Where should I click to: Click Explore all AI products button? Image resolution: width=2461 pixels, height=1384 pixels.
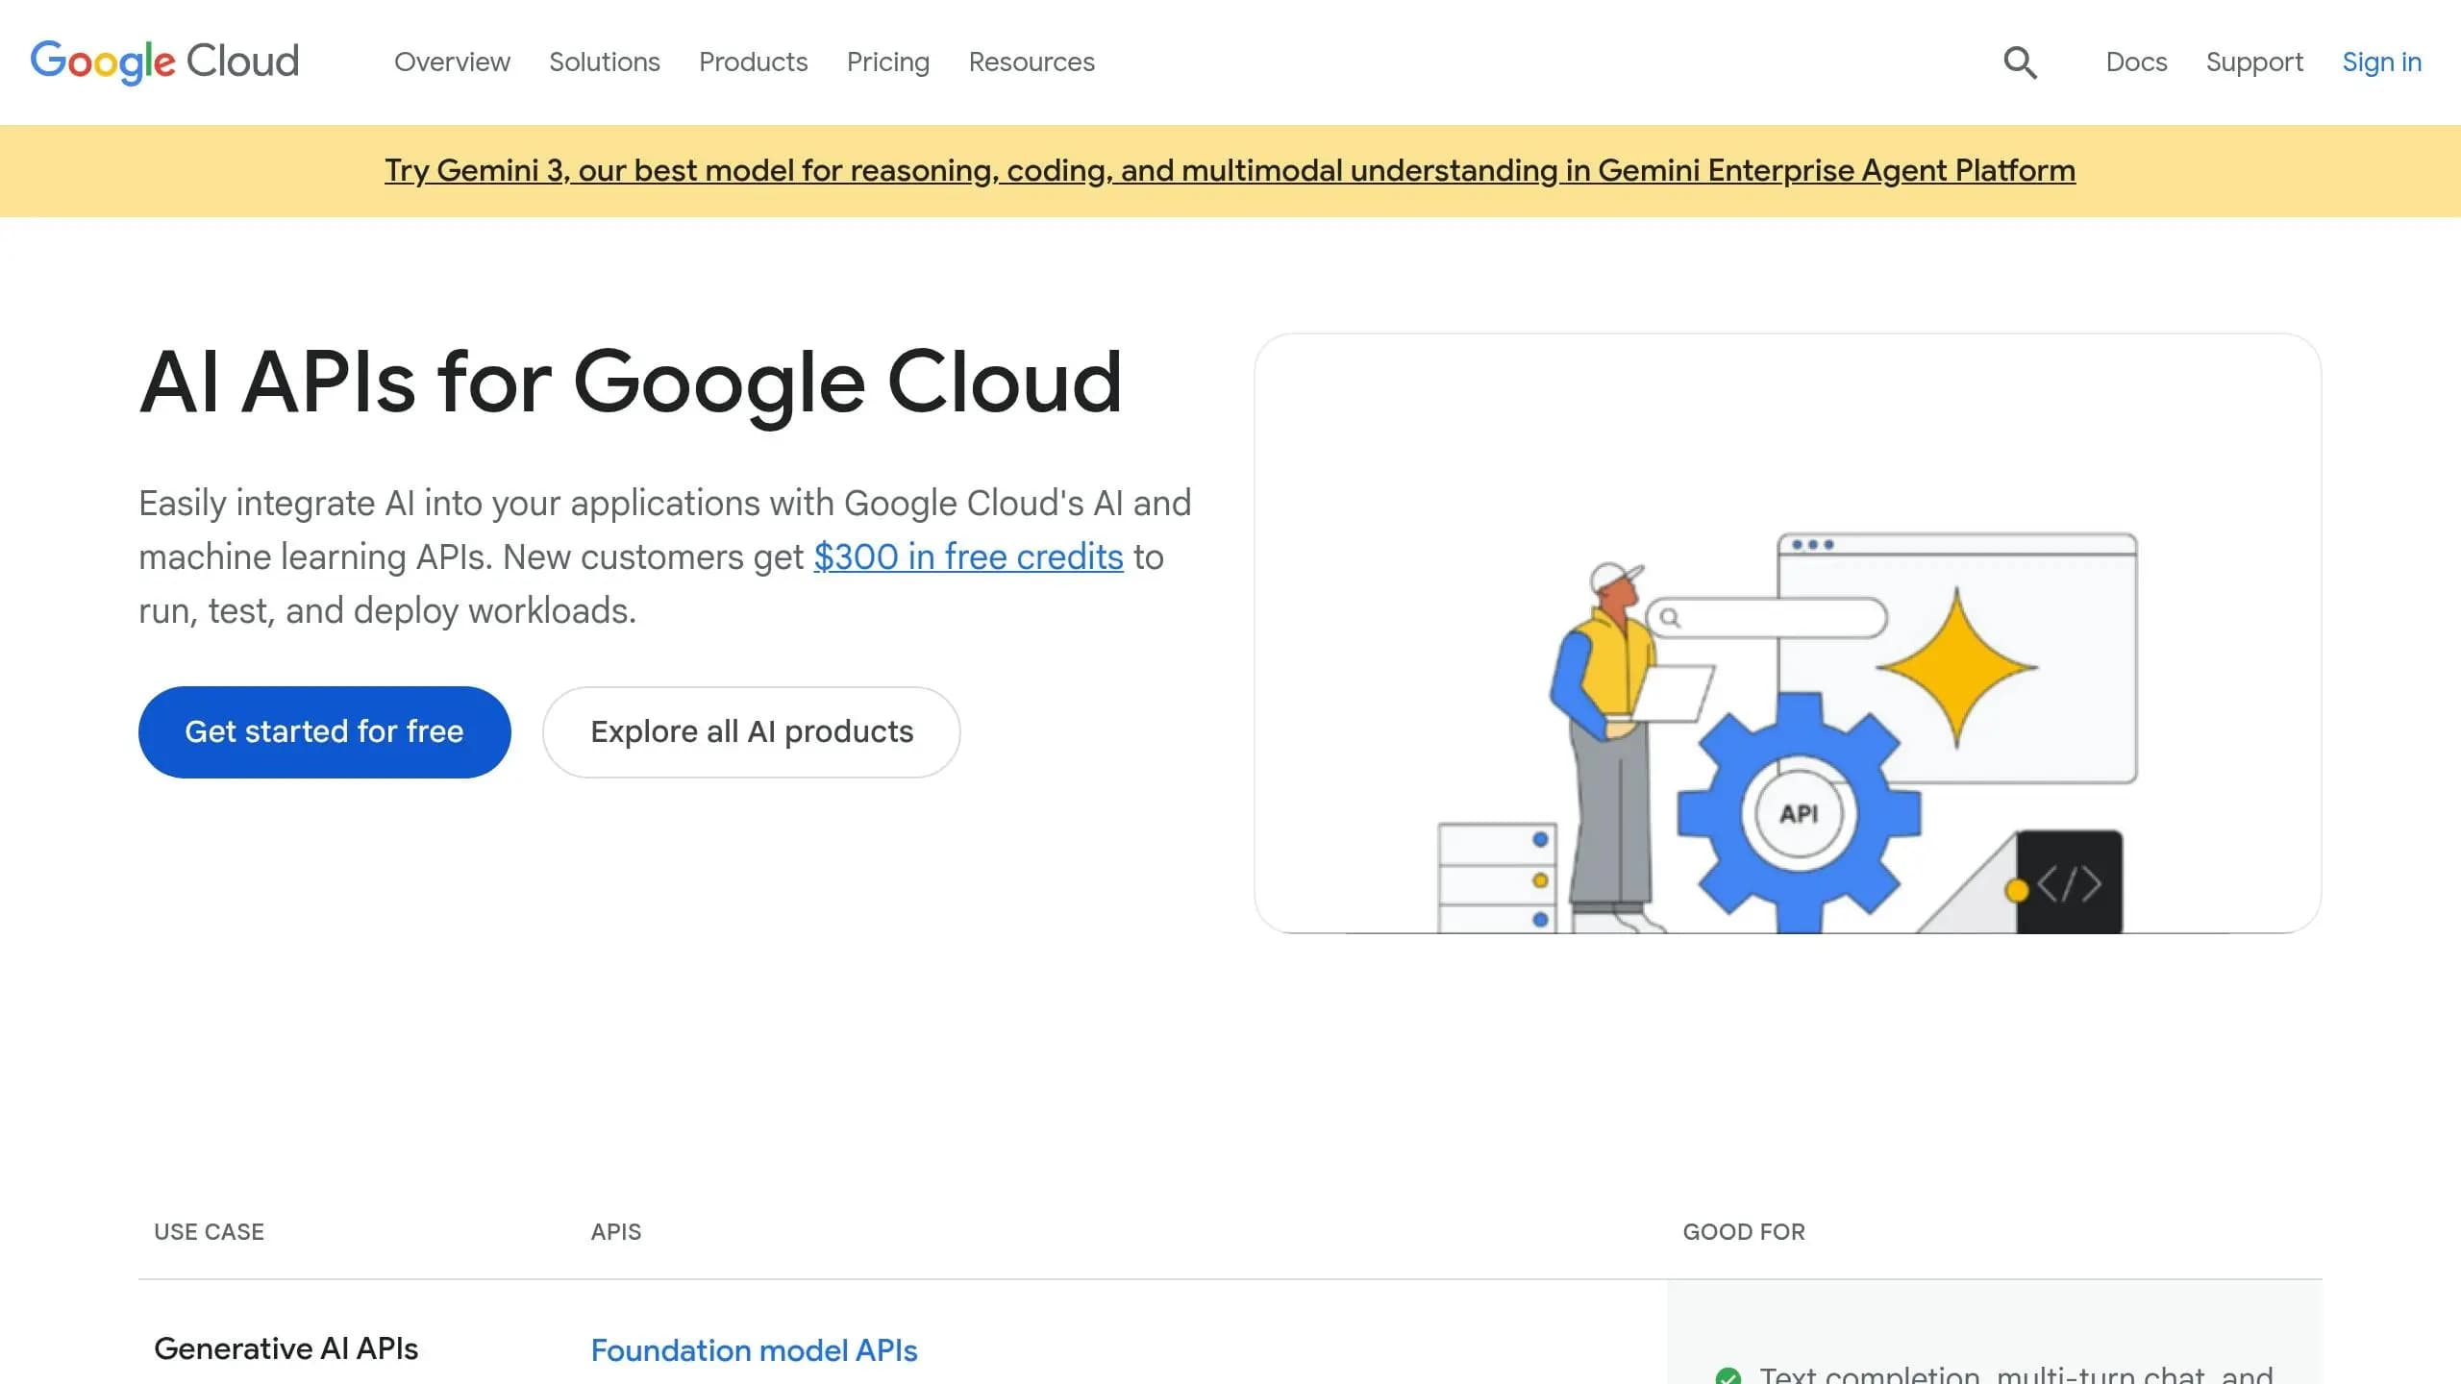tap(752, 731)
